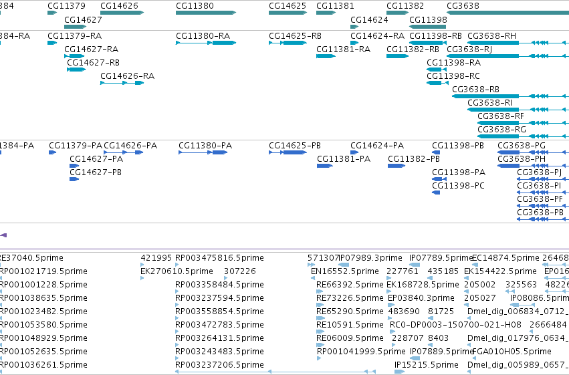The width and height of the screenshot is (569, 375).
Task: Select the CG11381 gene bar
Action: coord(326,13)
